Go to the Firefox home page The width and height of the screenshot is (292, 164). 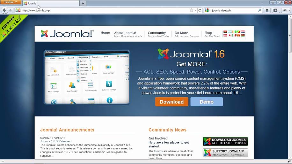tap(267, 11)
